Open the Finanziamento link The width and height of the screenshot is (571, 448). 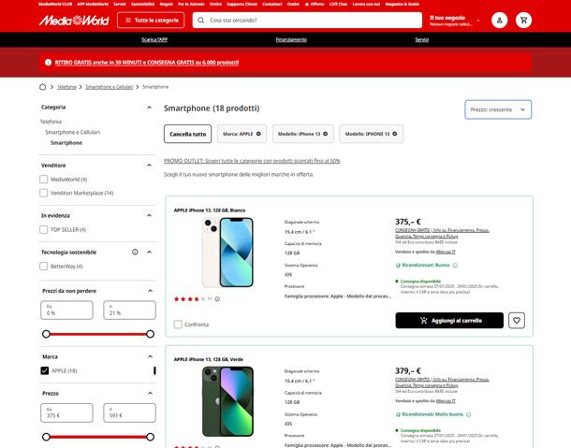point(291,39)
